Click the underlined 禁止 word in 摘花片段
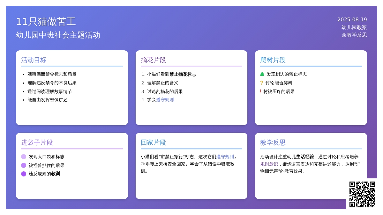The image size is (383, 215). pos(161,83)
